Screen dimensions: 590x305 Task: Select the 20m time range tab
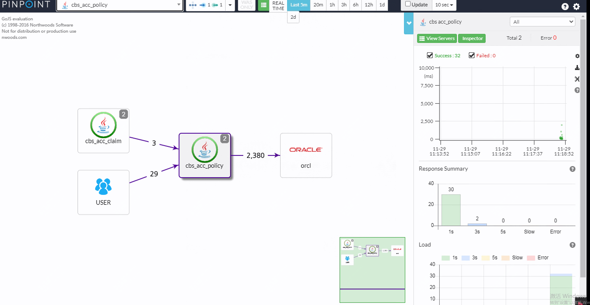click(318, 5)
